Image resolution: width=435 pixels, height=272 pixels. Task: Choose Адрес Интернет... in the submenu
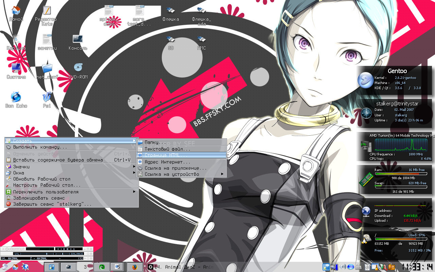click(181, 162)
